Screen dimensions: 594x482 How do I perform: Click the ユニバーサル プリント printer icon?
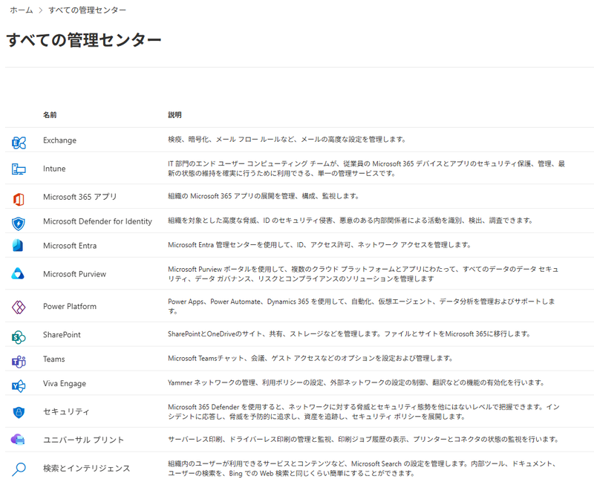click(x=18, y=440)
